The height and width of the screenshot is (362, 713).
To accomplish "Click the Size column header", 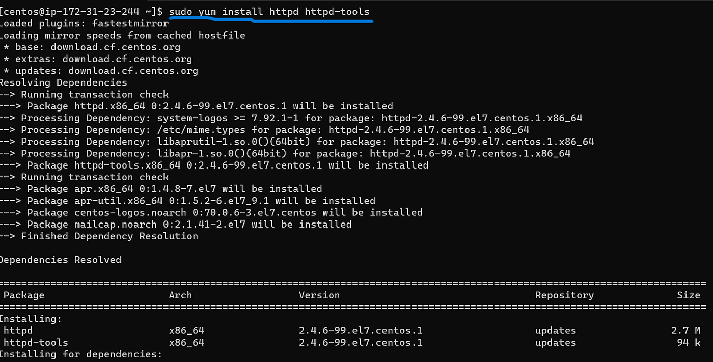I will point(689,295).
